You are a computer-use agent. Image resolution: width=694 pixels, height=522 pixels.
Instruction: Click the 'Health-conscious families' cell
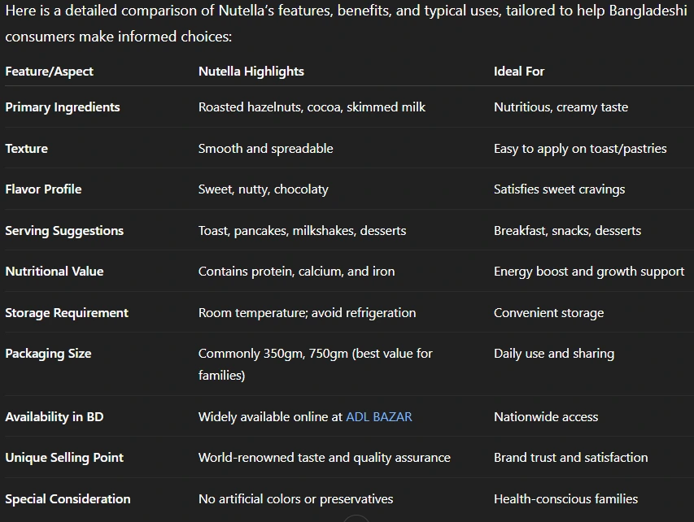tap(565, 498)
